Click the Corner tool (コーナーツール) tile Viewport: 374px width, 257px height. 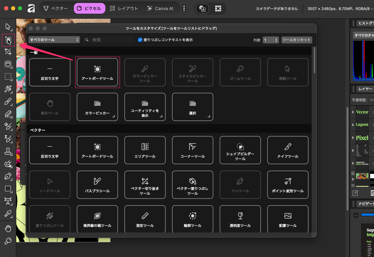(x=192, y=150)
